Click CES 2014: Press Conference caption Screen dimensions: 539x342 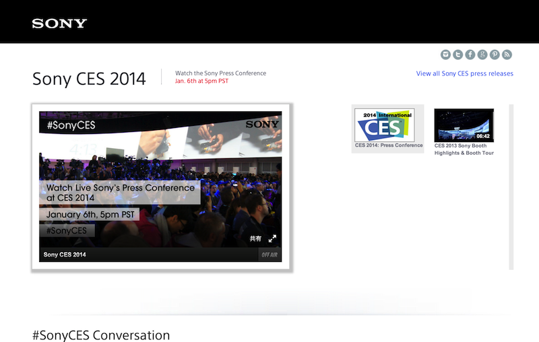pos(389,145)
